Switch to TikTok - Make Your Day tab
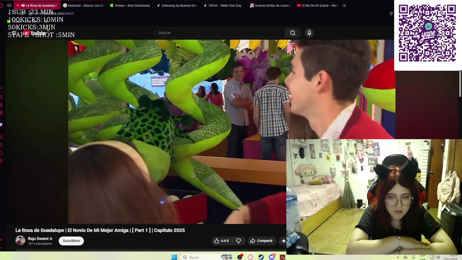 (223, 5)
